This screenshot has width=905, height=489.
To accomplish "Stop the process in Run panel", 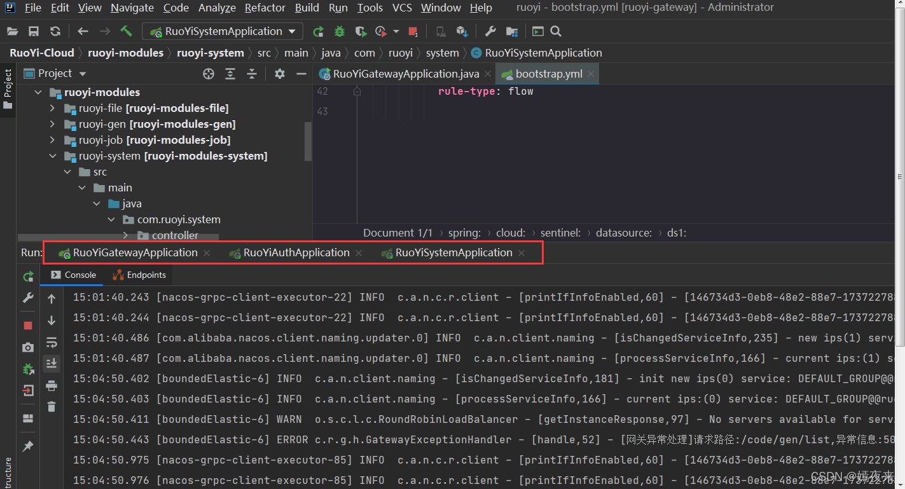I will [x=28, y=326].
